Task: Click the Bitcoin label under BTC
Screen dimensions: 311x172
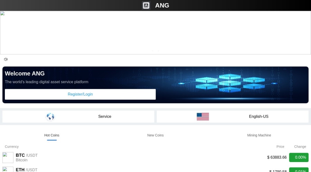Action: pos(22,160)
